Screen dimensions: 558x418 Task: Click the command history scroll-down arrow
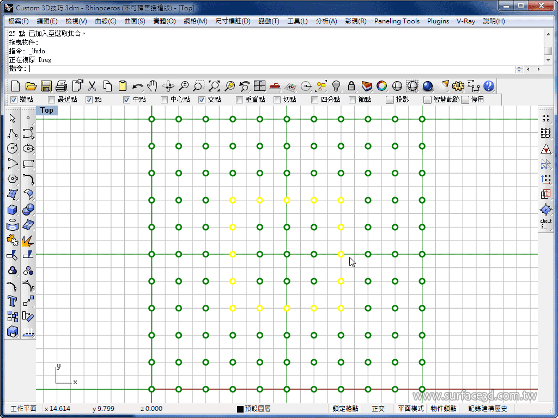[x=548, y=60]
